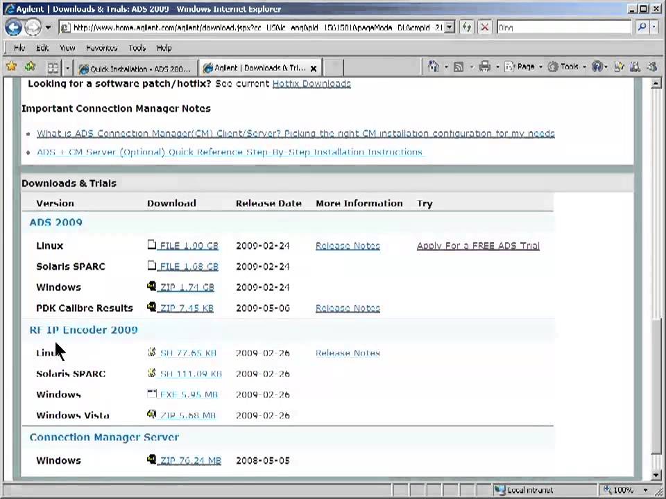
Task: Click zip icon beside PDK Calibre Results download
Action: [x=152, y=306]
